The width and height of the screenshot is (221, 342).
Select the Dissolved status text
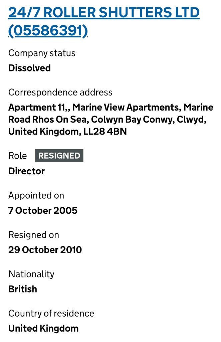[29, 68]
